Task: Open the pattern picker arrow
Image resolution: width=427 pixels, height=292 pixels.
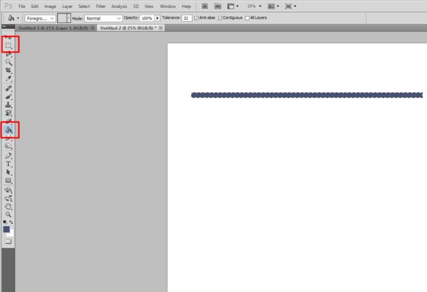Action: click(x=68, y=18)
